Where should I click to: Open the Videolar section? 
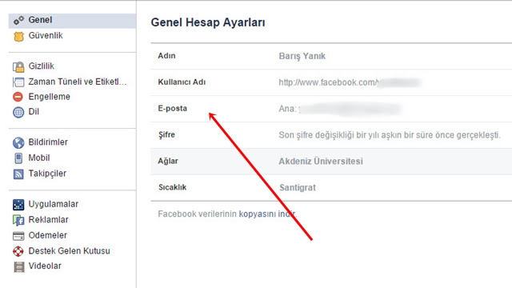click(x=45, y=266)
